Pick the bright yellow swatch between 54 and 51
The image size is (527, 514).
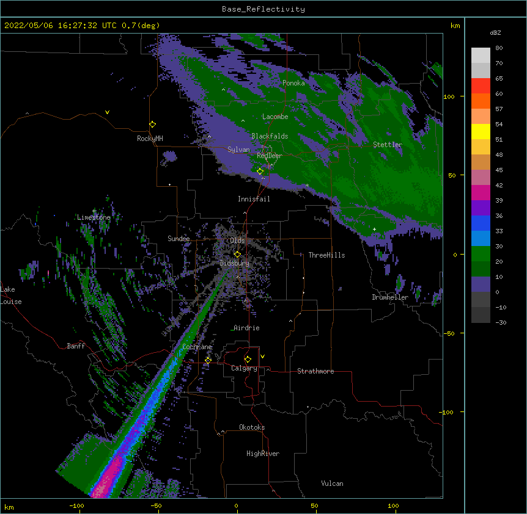pos(481,131)
